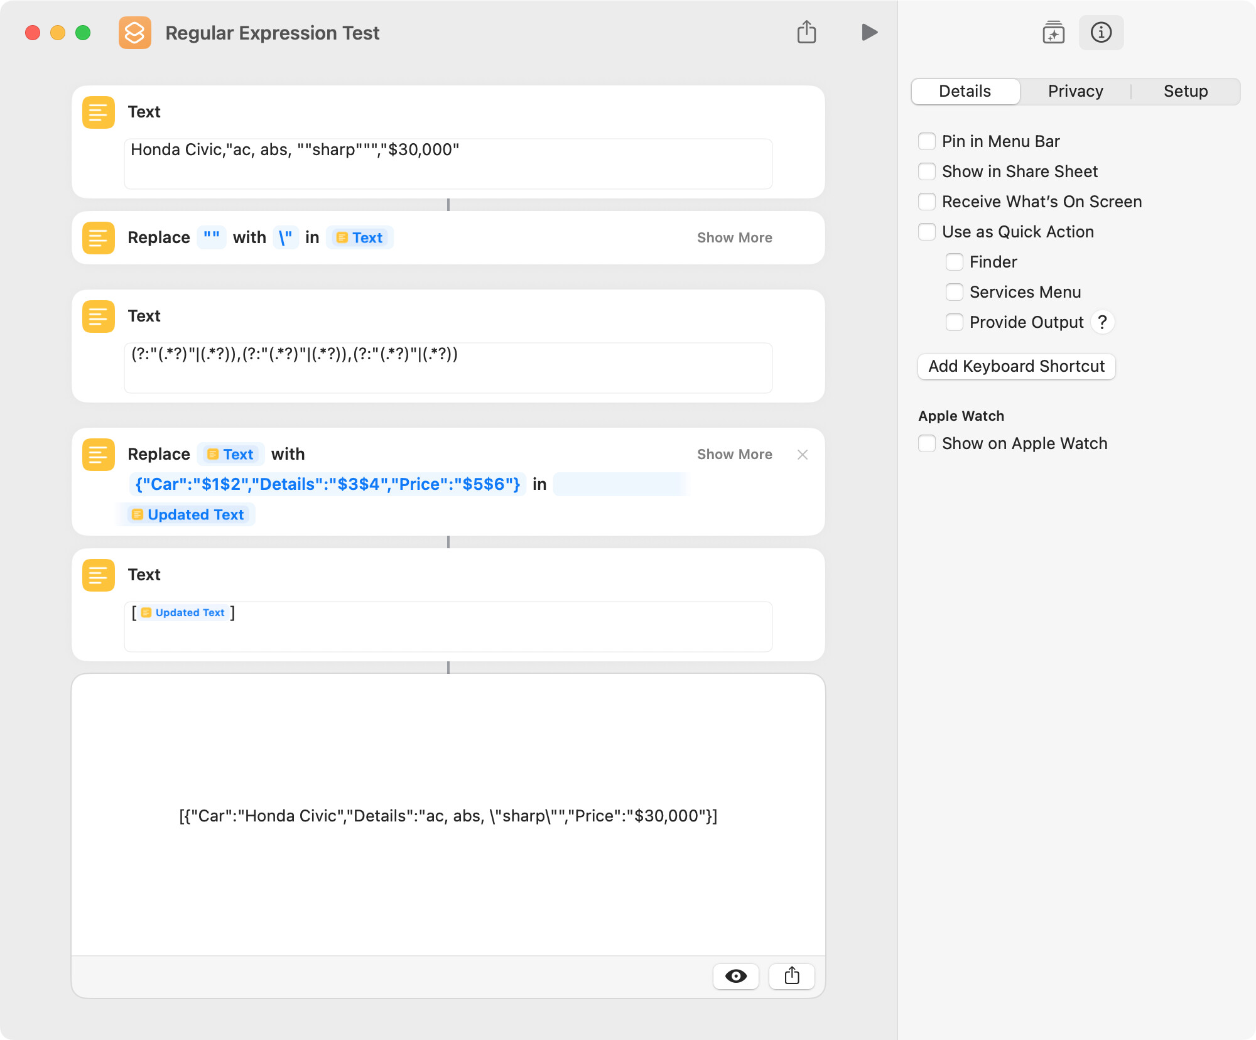Click the first Text action's yellow icon

click(99, 112)
